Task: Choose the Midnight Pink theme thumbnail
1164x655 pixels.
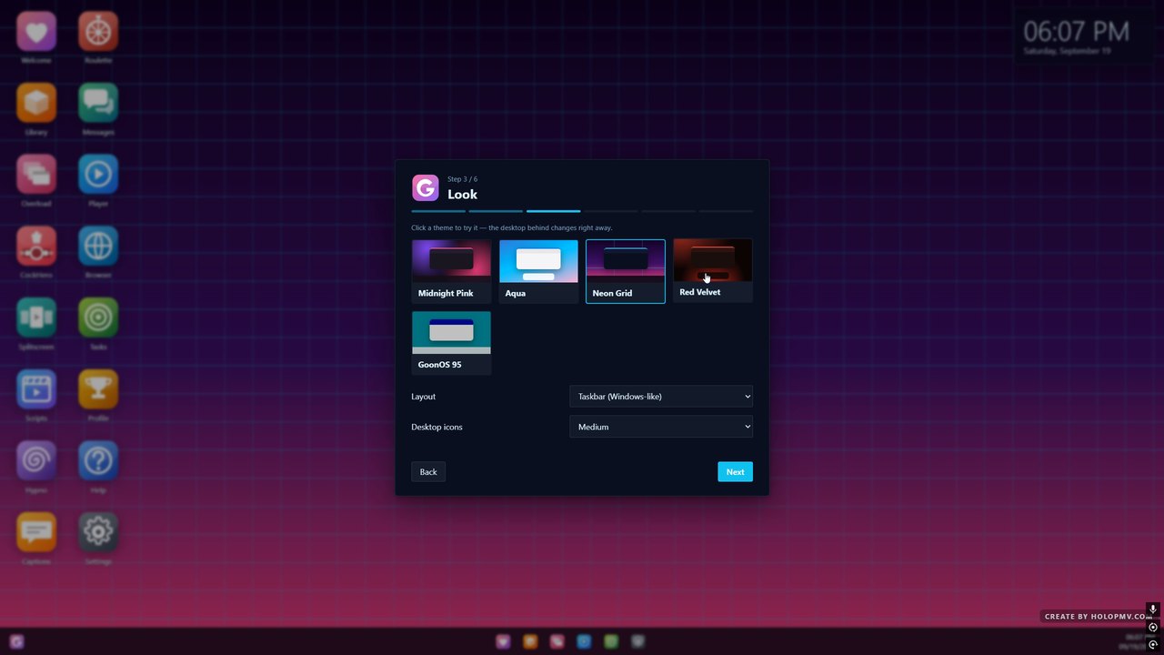Action: (x=451, y=271)
